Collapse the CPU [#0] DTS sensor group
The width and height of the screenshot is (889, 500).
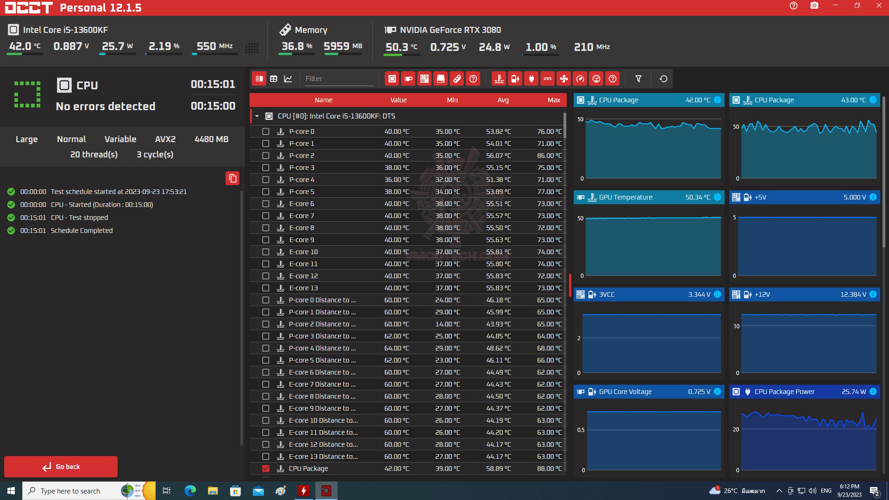pos(257,116)
